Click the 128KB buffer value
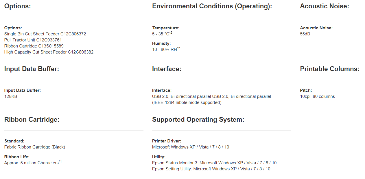The height and width of the screenshot is (179, 365). tap(11, 96)
